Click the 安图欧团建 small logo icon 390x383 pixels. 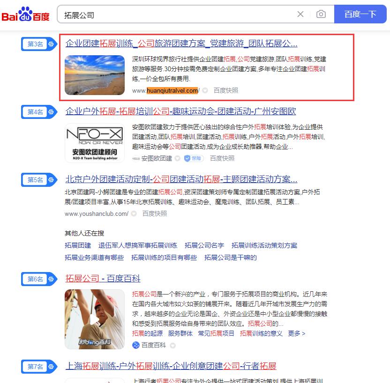point(136,158)
